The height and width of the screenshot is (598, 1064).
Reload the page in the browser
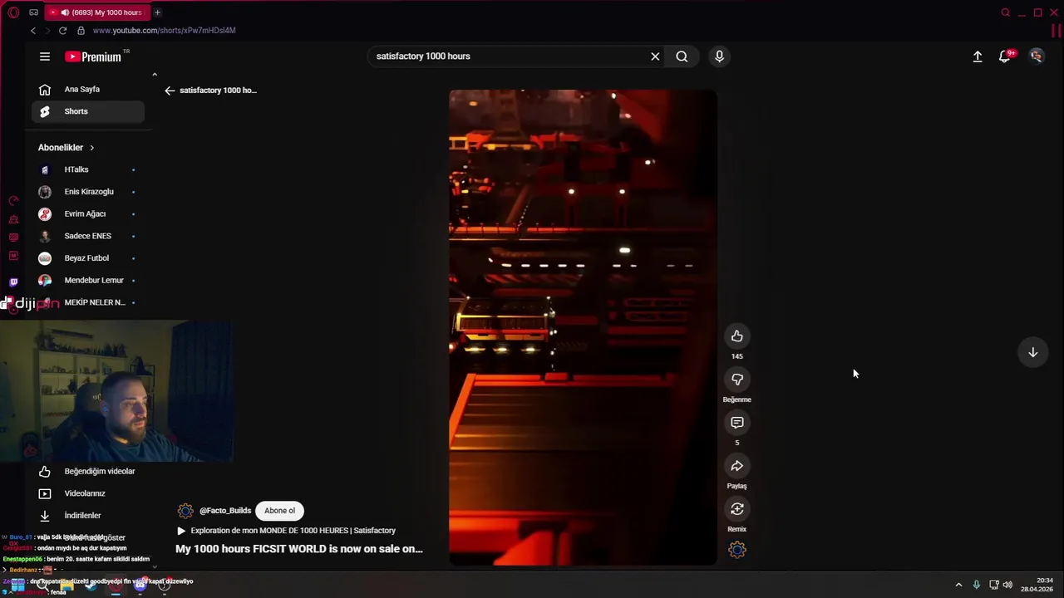click(62, 31)
